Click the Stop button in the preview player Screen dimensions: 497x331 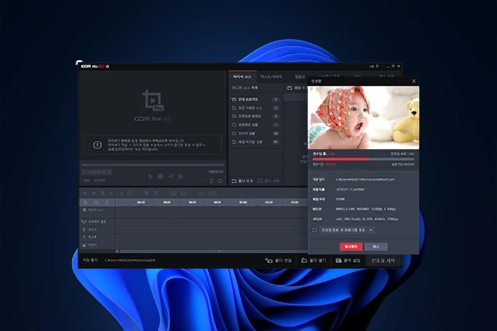point(160,176)
